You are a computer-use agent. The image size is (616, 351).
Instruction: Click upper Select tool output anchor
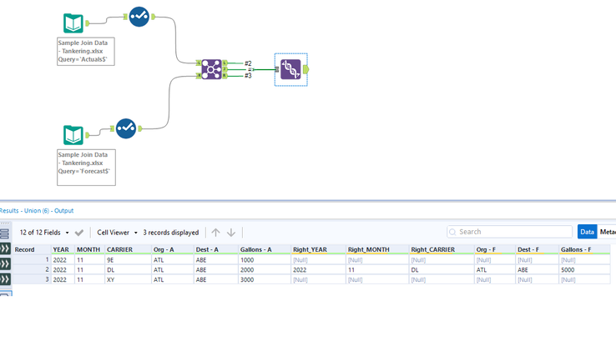coord(154,17)
